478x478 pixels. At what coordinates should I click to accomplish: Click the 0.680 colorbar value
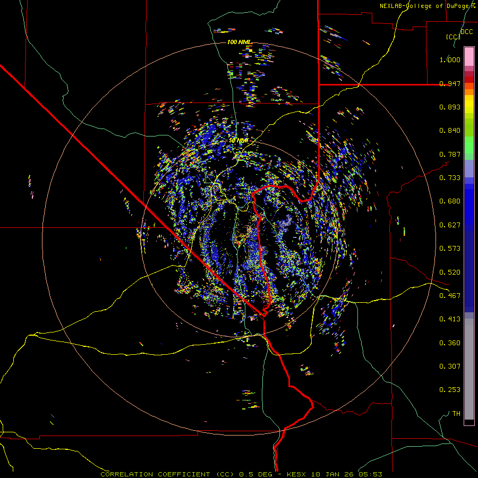[450, 201]
